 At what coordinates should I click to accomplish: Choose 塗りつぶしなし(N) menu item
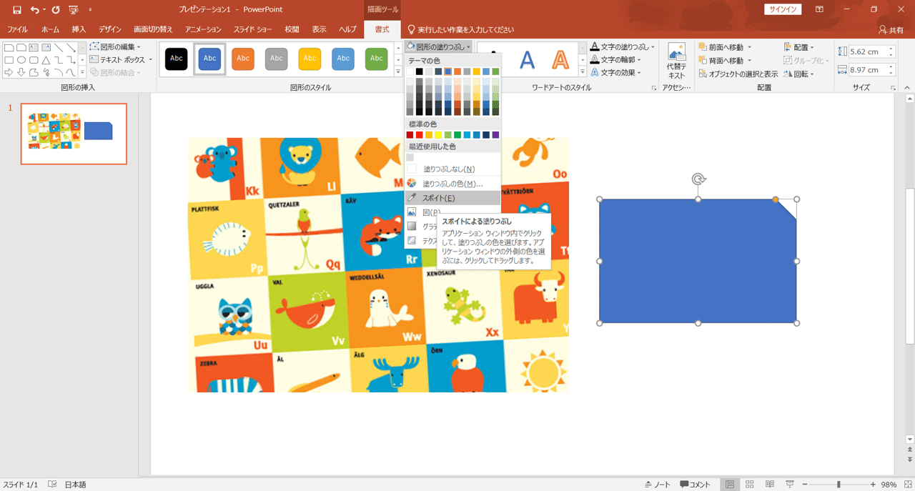[452, 169]
